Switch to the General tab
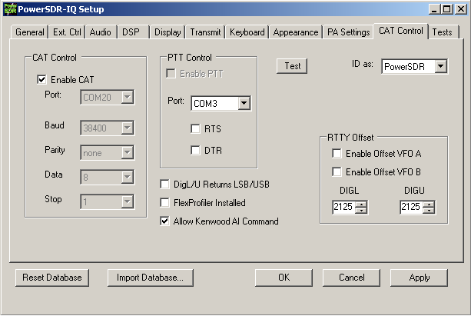Screen dimensions: 471x316 [x=30, y=32]
